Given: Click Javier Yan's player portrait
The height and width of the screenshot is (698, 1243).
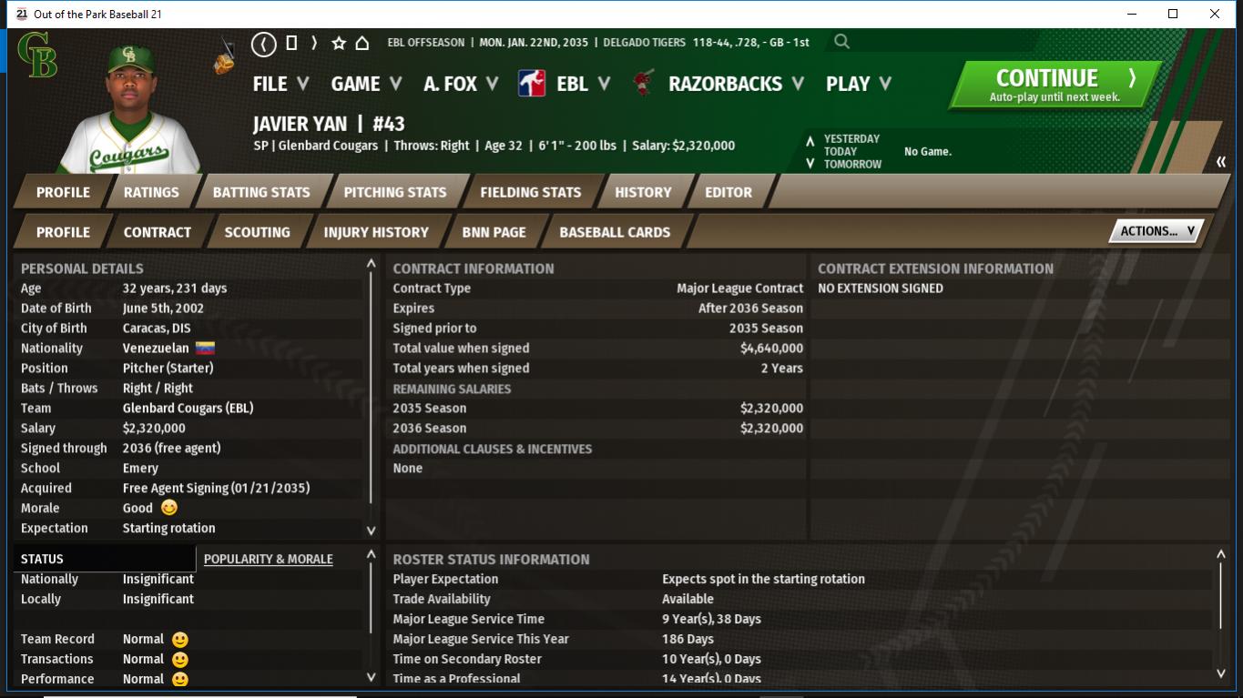Looking at the screenshot, I should pyautogui.click(x=129, y=107).
